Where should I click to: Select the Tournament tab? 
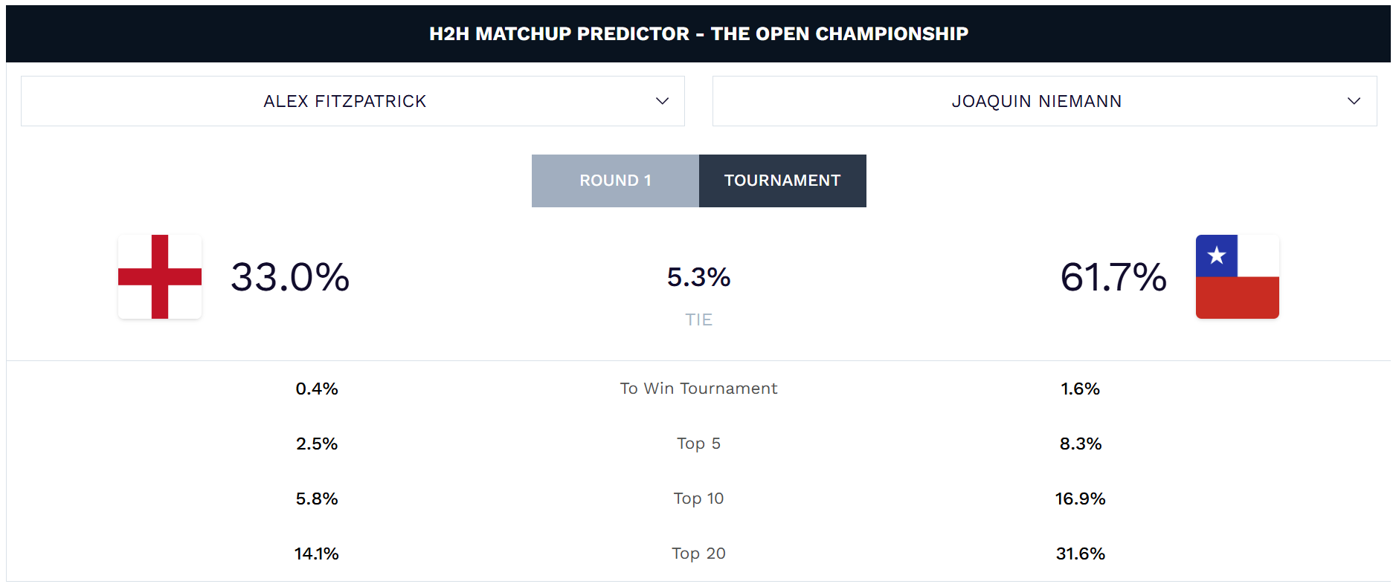click(x=782, y=181)
